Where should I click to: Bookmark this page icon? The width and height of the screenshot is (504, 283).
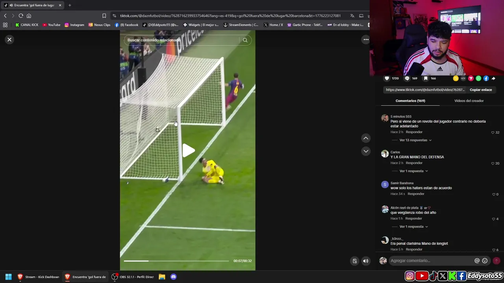pos(104,16)
